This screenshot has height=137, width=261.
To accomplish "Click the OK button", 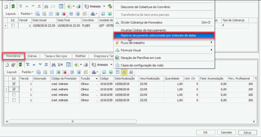I will [x=205, y=132].
